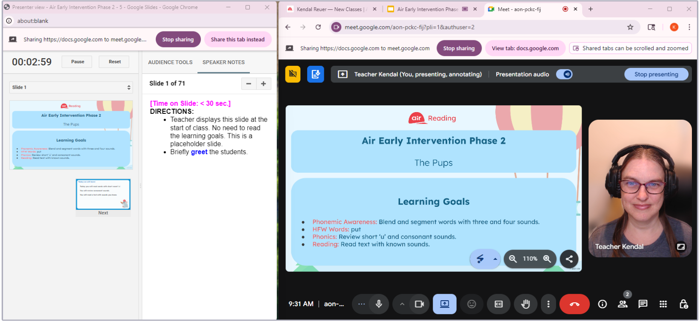The height and width of the screenshot is (321, 700).
Task: Switch to SPEAKER NOTES tab
Action: (223, 62)
